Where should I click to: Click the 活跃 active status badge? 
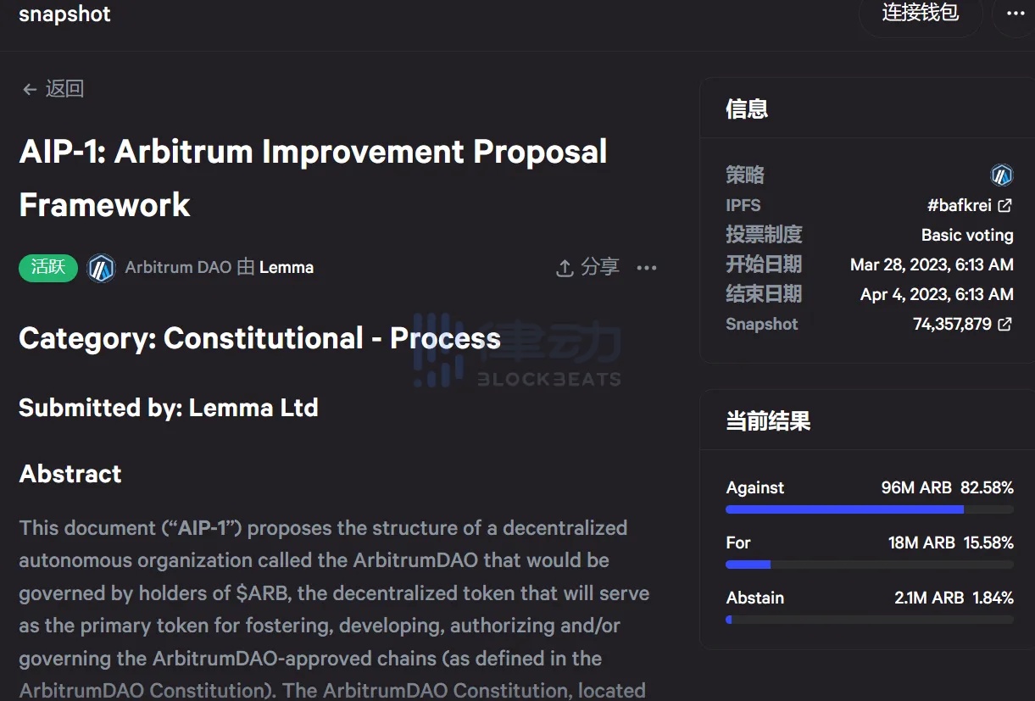tap(48, 268)
